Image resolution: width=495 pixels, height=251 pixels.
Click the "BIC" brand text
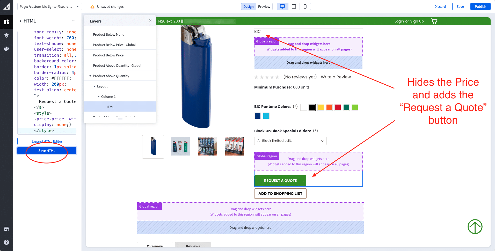[257, 32]
